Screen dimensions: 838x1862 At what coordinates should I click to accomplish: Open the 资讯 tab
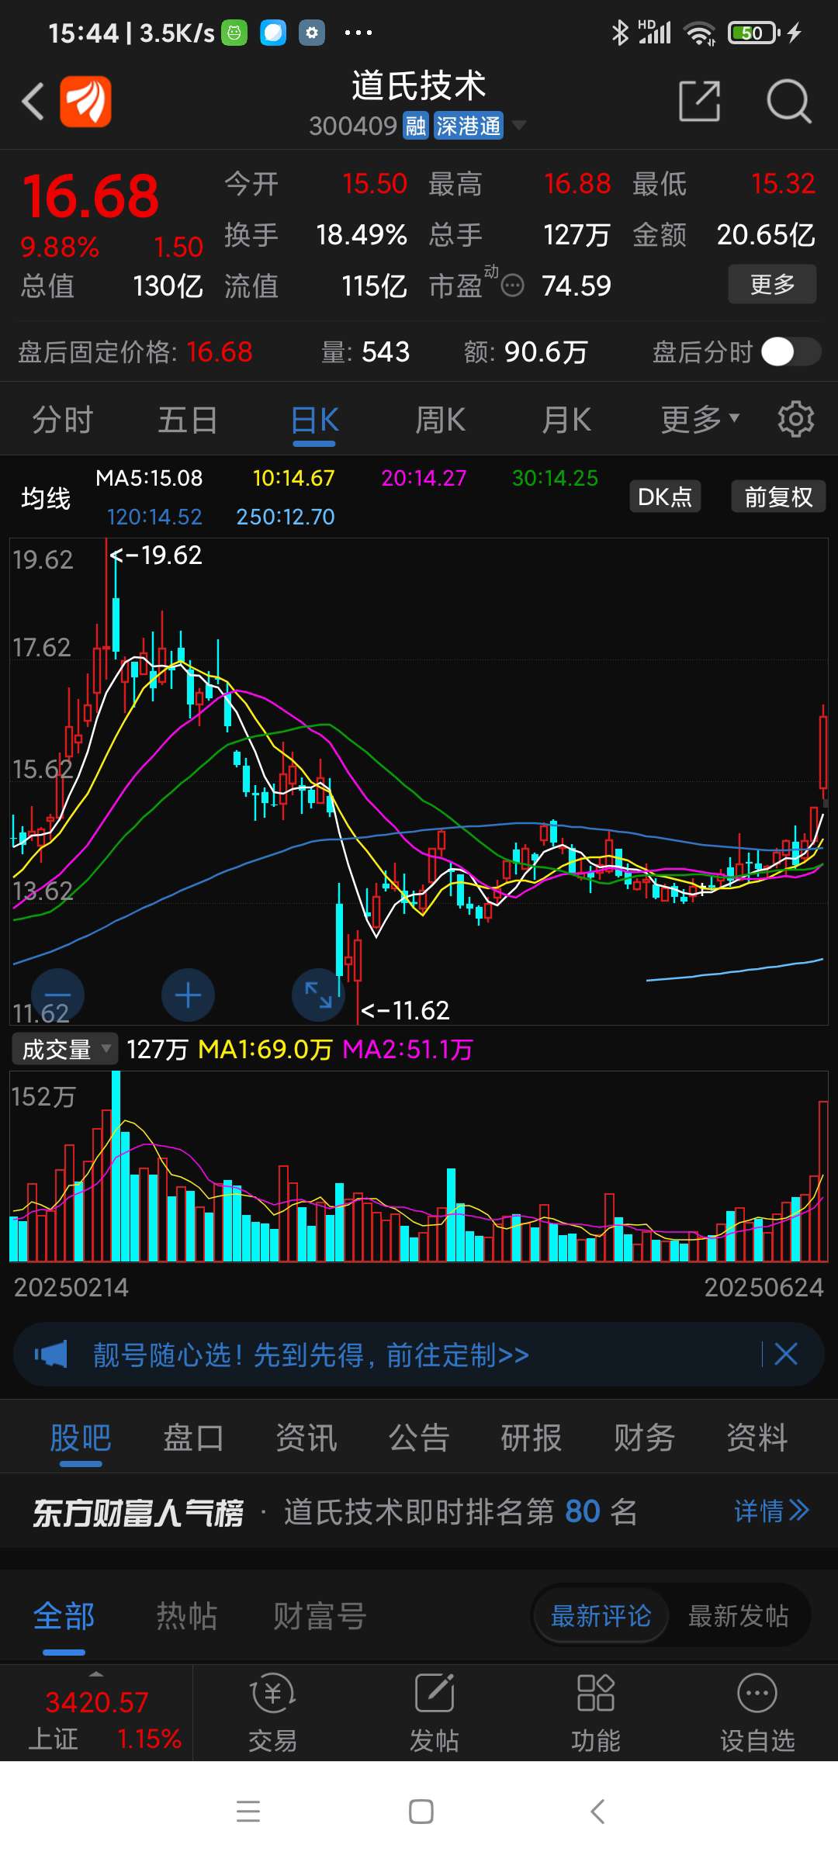point(306,1438)
